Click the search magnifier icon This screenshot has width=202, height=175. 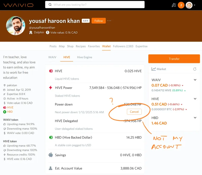tap(50, 5)
